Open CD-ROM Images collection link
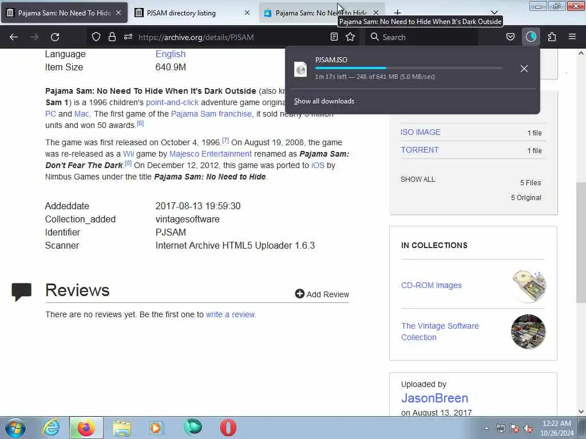Image resolution: width=586 pixels, height=439 pixels. [431, 285]
